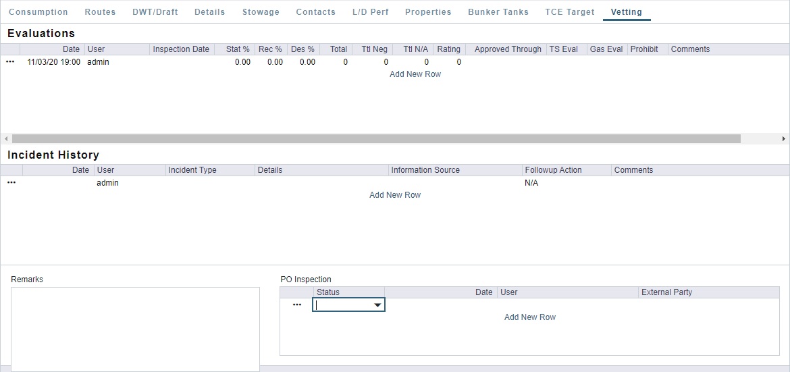The width and height of the screenshot is (790, 372).
Task: Go to the TCE Target tab
Action: click(x=569, y=12)
